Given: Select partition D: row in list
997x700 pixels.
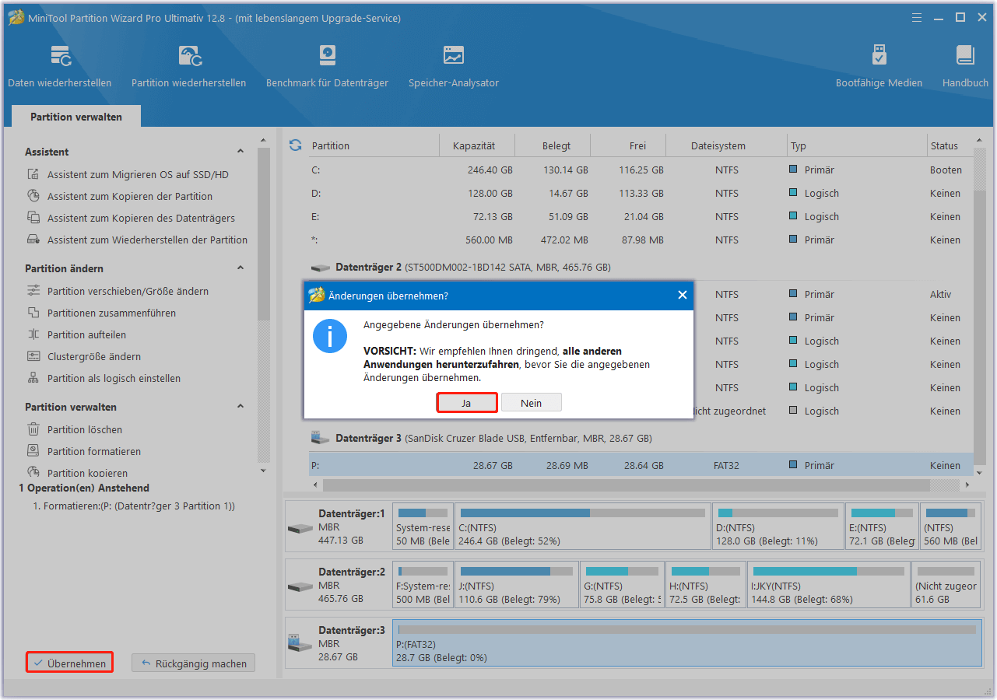Looking at the screenshot, I should [x=641, y=193].
